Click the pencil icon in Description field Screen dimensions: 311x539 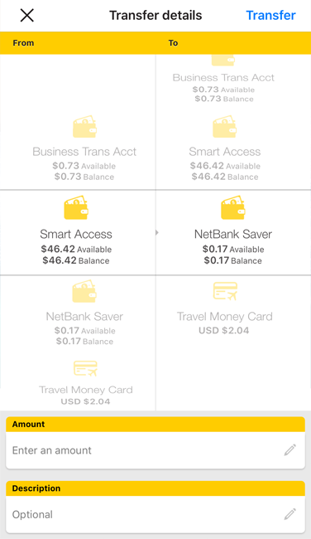(290, 514)
